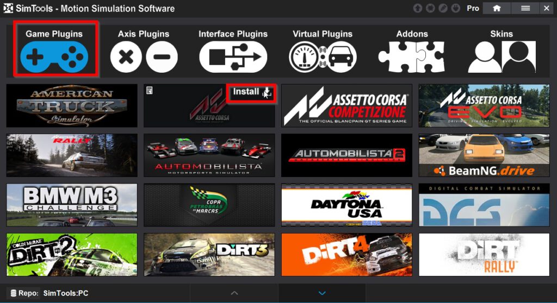
Task: Click the up-arrow status icon in title bar
Action: click(x=418, y=8)
